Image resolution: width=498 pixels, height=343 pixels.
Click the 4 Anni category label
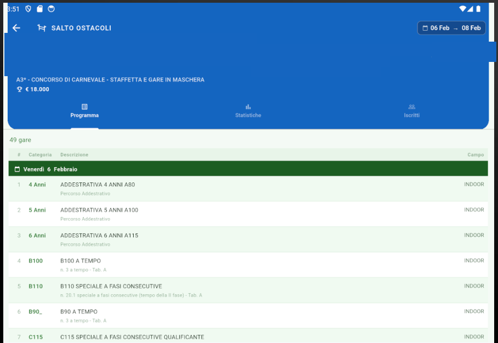[x=37, y=185]
